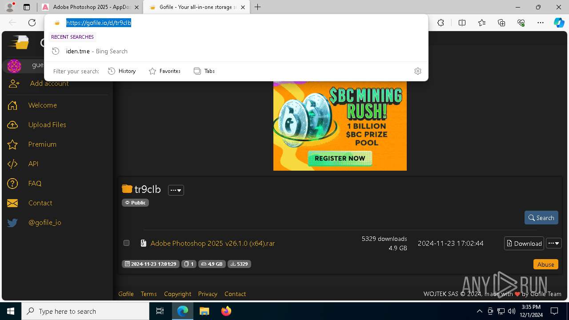Viewport: 569px width, 320px height.
Task: Open the Favorites star icon
Action: [x=482, y=23]
